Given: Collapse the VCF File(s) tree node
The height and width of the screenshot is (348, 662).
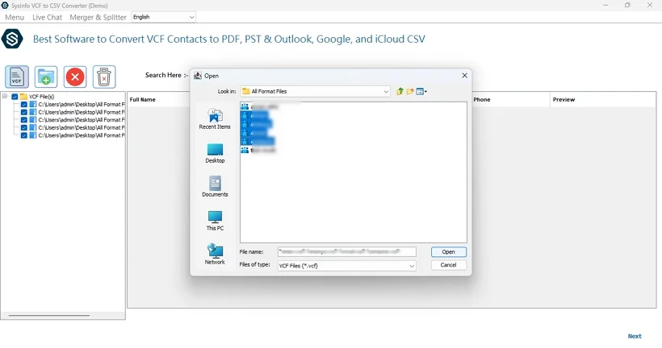Looking at the screenshot, I should tap(5, 97).
